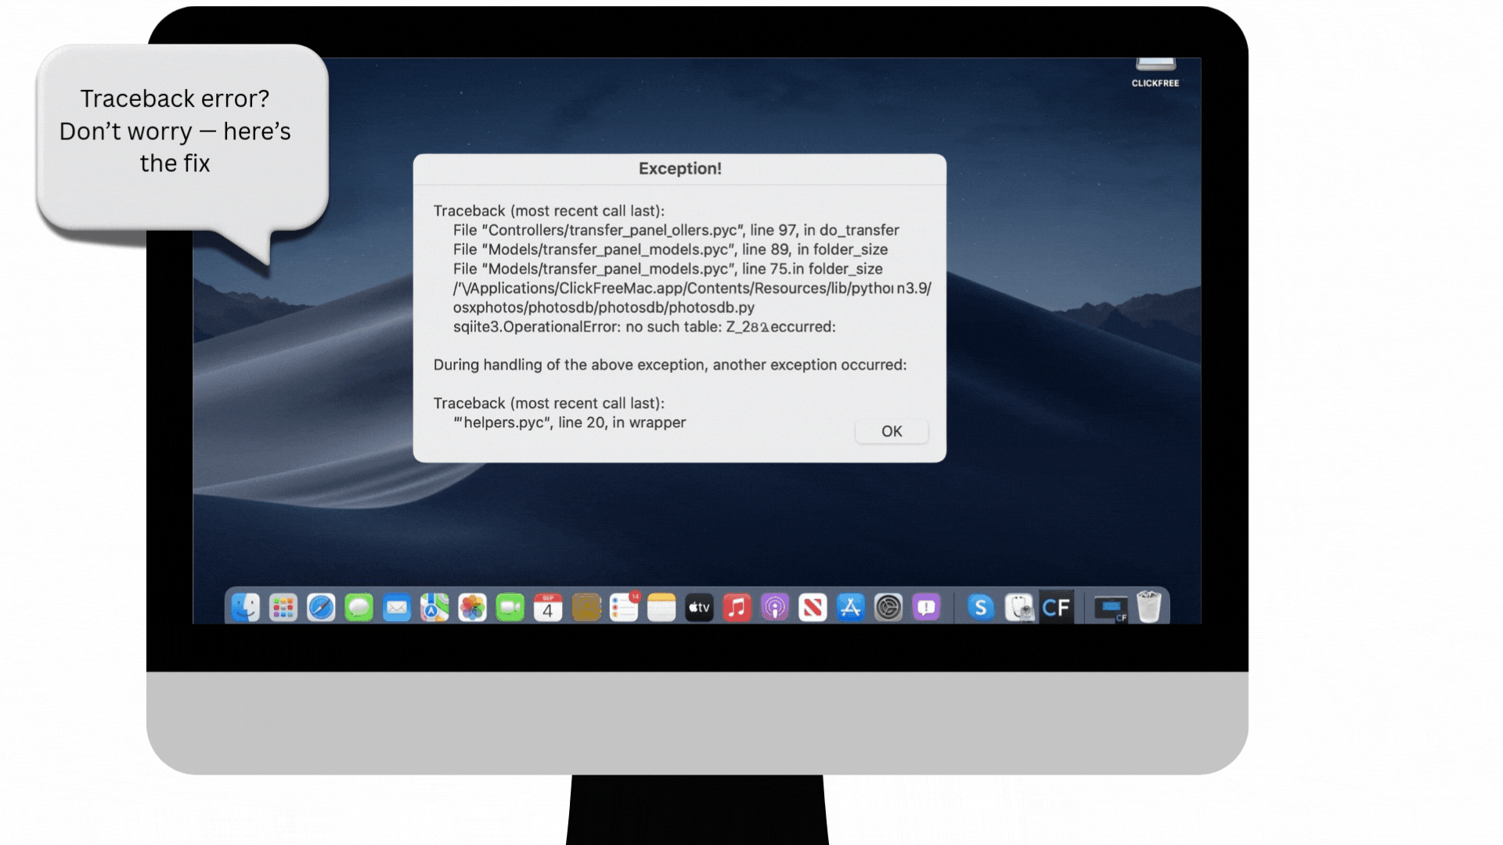The image size is (1503, 845).
Task: Open the brown Contacts dock icon
Action: 586,607
